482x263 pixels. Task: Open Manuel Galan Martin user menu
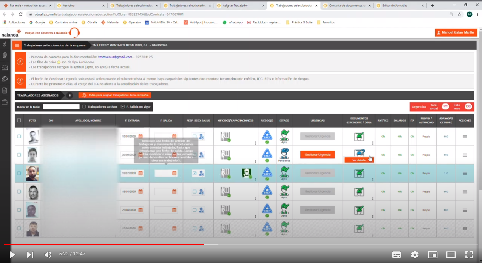coord(456,32)
